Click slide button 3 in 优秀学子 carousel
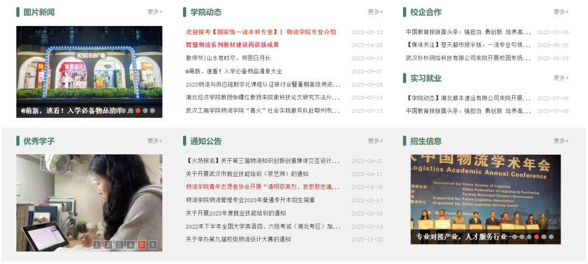The image size is (588, 264). 119,245
